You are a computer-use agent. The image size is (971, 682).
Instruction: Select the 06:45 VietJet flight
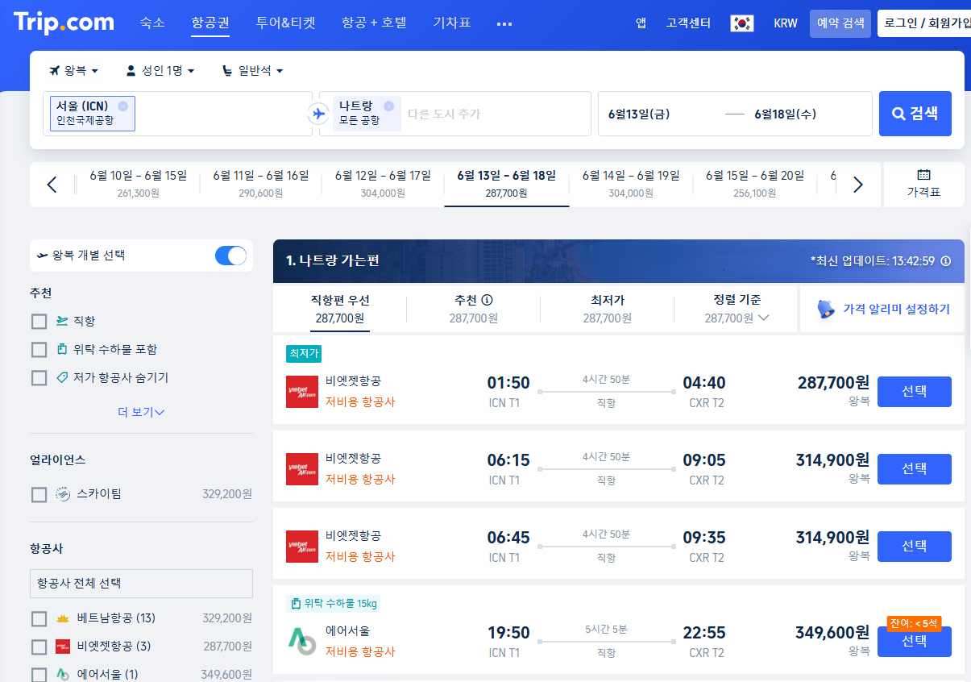(914, 547)
